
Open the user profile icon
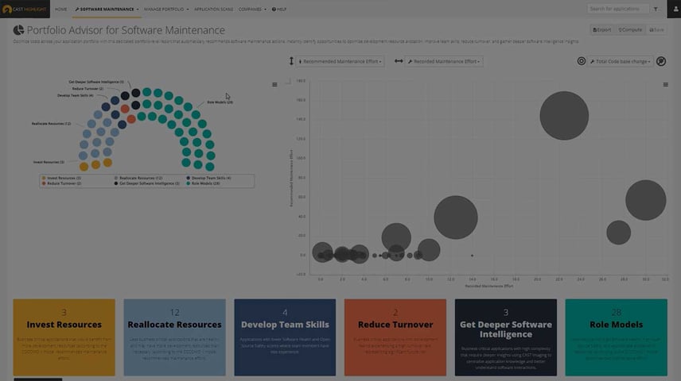(x=674, y=9)
